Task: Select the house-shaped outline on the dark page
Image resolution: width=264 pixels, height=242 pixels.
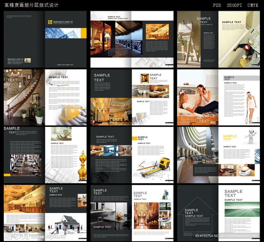Action: pos(198,214)
